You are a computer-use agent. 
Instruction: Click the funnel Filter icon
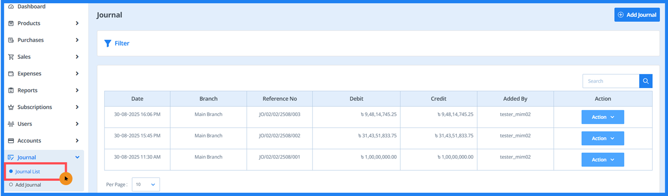click(108, 44)
